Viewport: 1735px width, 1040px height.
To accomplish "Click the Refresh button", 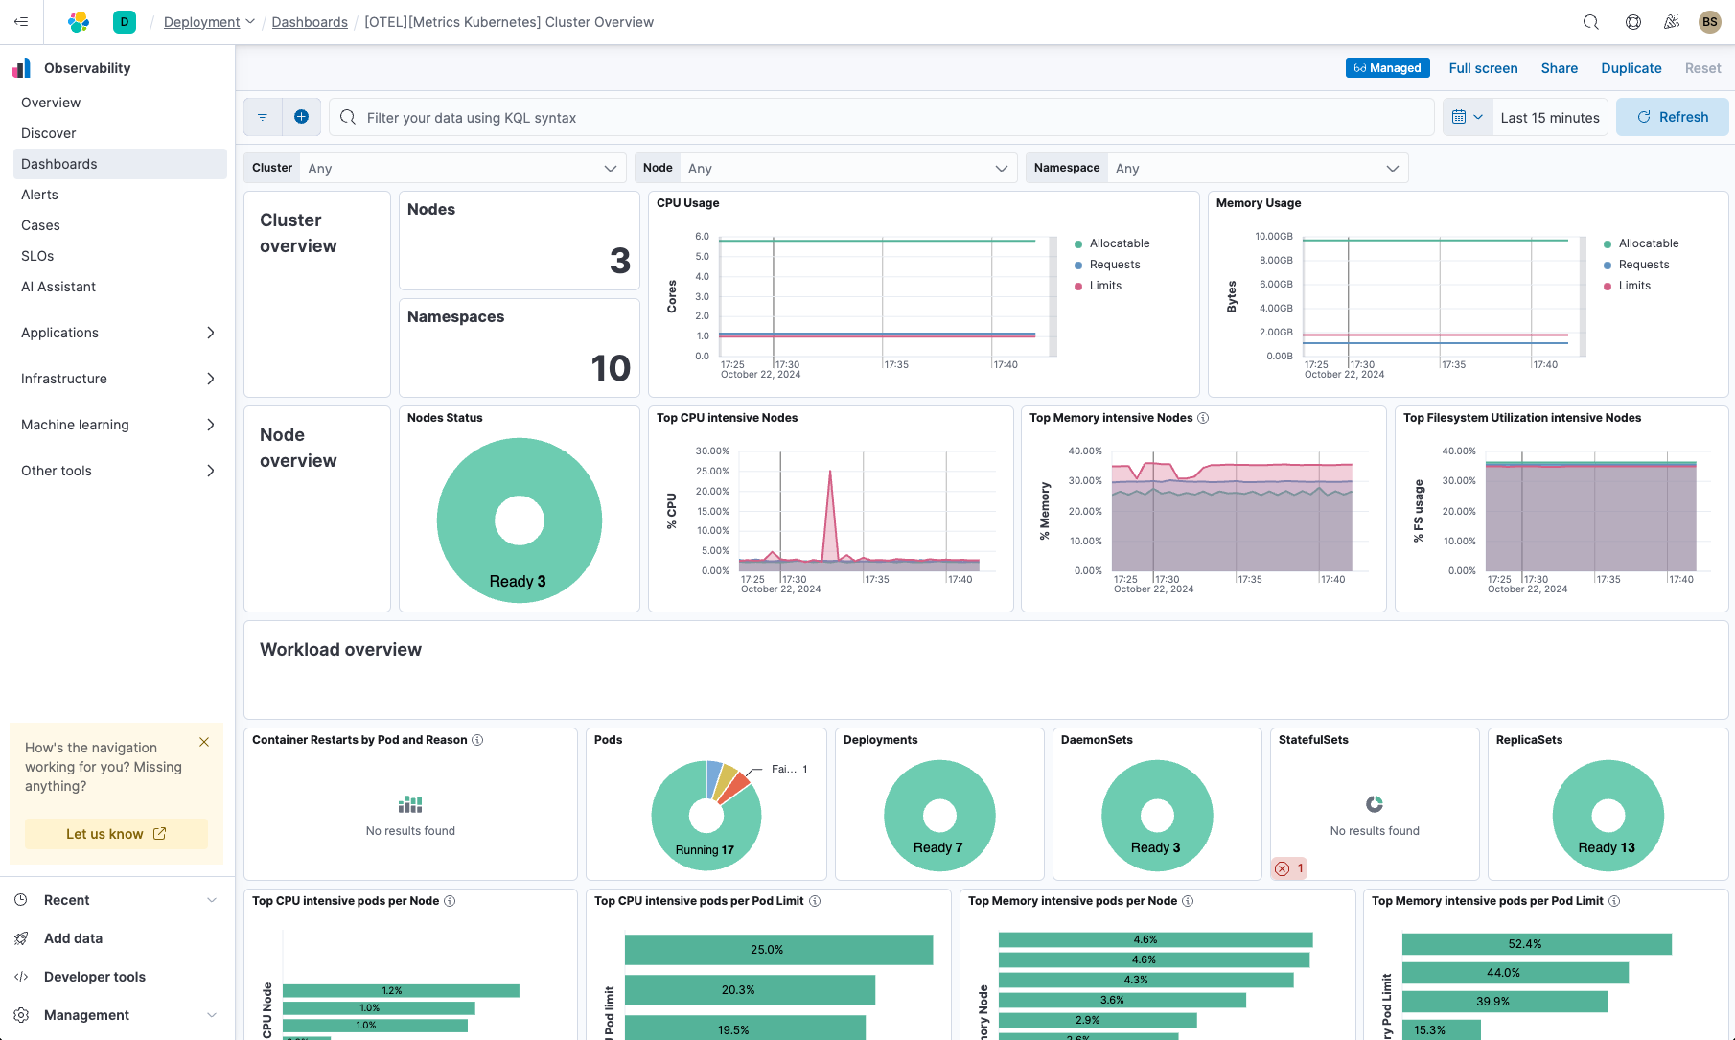I will (x=1672, y=117).
